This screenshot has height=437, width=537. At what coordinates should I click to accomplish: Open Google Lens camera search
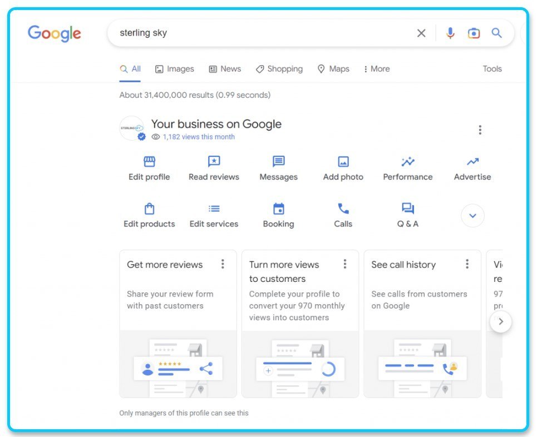tap(474, 33)
